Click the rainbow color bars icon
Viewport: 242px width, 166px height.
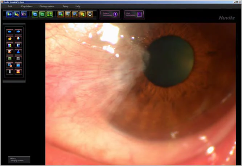pos(10,45)
